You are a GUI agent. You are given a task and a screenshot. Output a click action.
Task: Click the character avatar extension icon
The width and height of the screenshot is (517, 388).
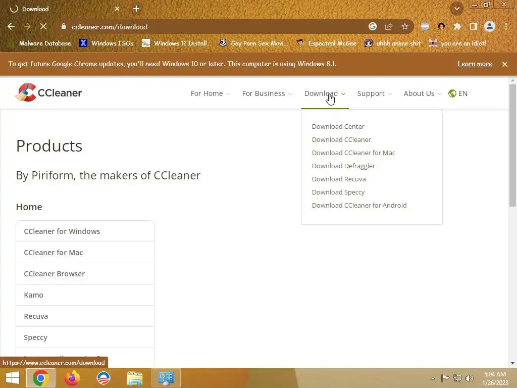(441, 27)
